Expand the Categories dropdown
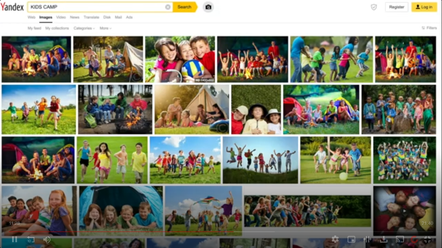 (x=84, y=28)
